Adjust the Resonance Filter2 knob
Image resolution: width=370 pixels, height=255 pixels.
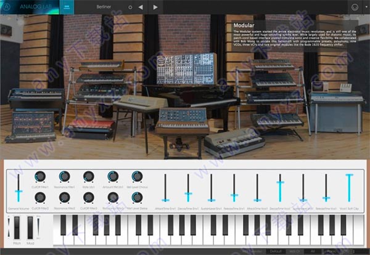point(64,198)
